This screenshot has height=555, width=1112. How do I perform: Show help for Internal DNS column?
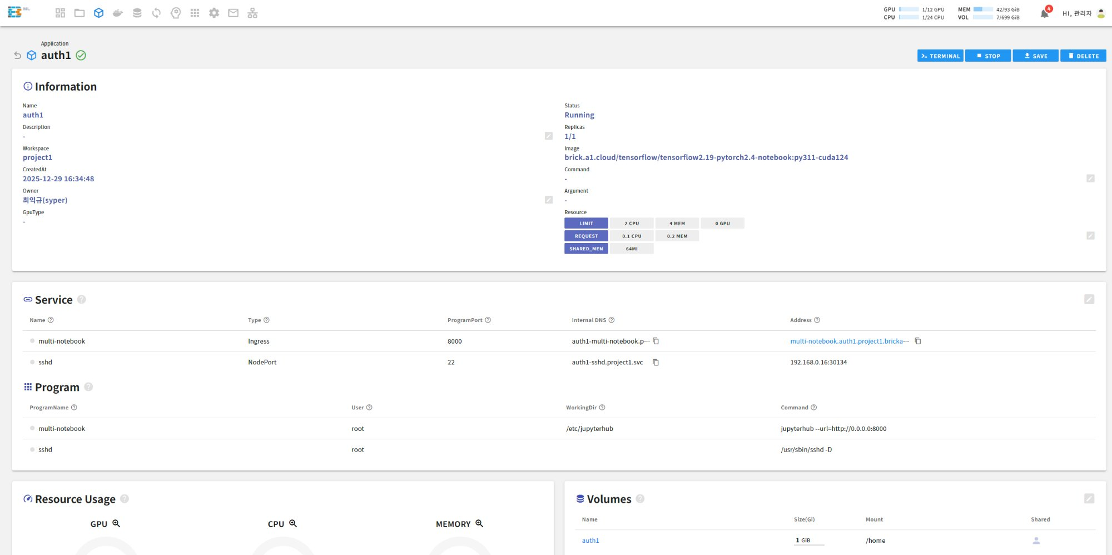pyautogui.click(x=612, y=320)
